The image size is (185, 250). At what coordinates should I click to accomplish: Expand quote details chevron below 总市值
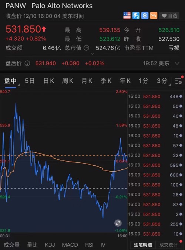(x=92, y=54)
